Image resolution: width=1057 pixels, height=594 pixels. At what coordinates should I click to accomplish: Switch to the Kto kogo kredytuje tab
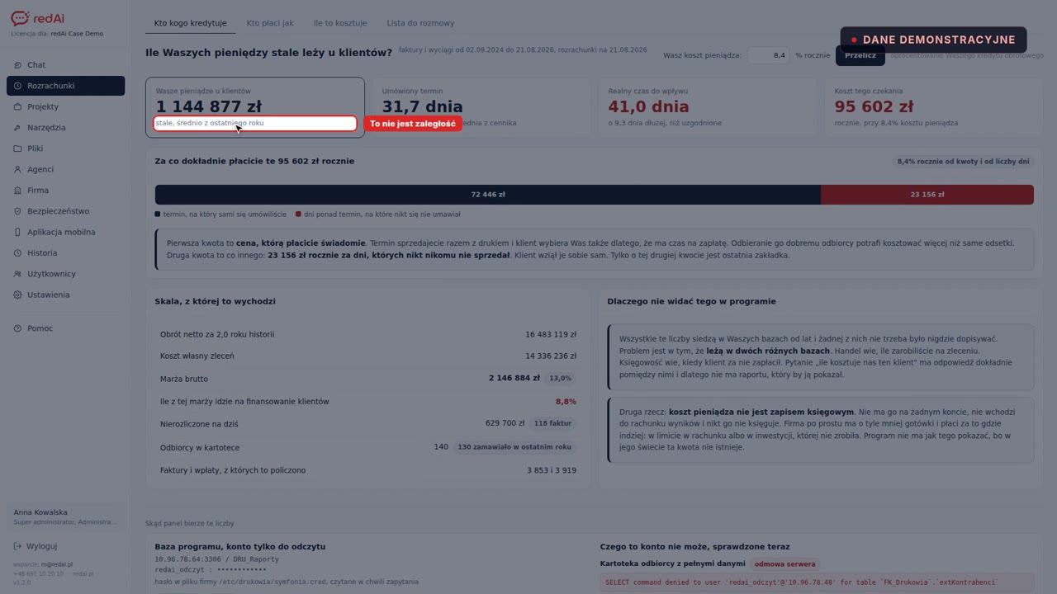(191, 23)
